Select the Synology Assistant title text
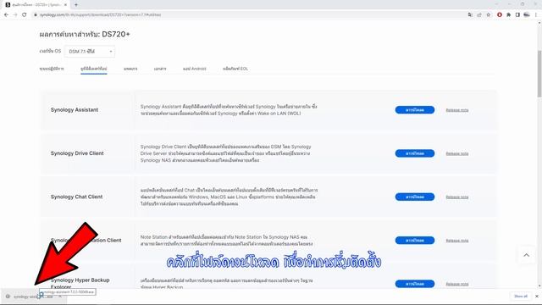Viewport: 542px width, 305px height. [75, 110]
